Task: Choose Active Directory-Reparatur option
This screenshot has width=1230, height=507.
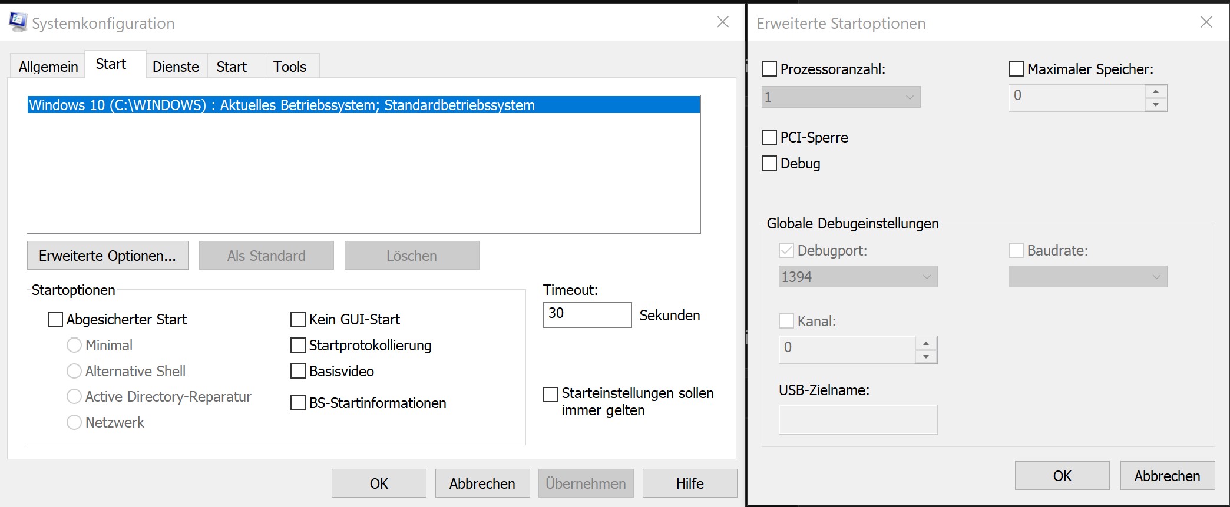Action: [74, 396]
